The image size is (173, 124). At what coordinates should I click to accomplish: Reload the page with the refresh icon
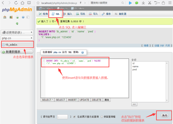[x=16, y=3]
